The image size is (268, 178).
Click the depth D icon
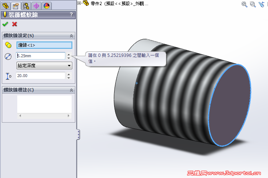8,76
